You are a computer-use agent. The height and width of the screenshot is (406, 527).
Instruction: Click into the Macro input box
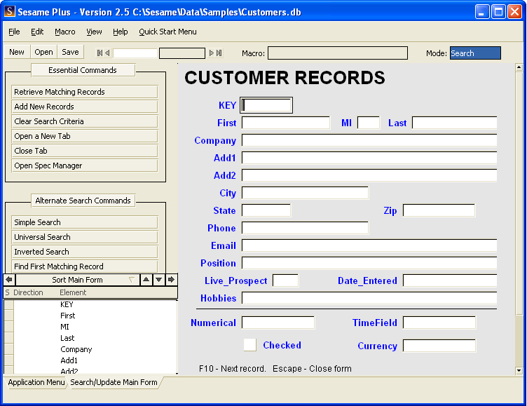(338, 53)
